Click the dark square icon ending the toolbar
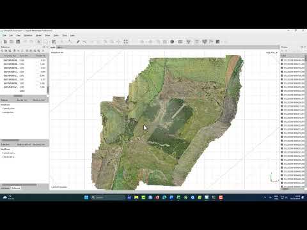Image resolution: width=307 pixels, height=230 pixels. coord(217,42)
